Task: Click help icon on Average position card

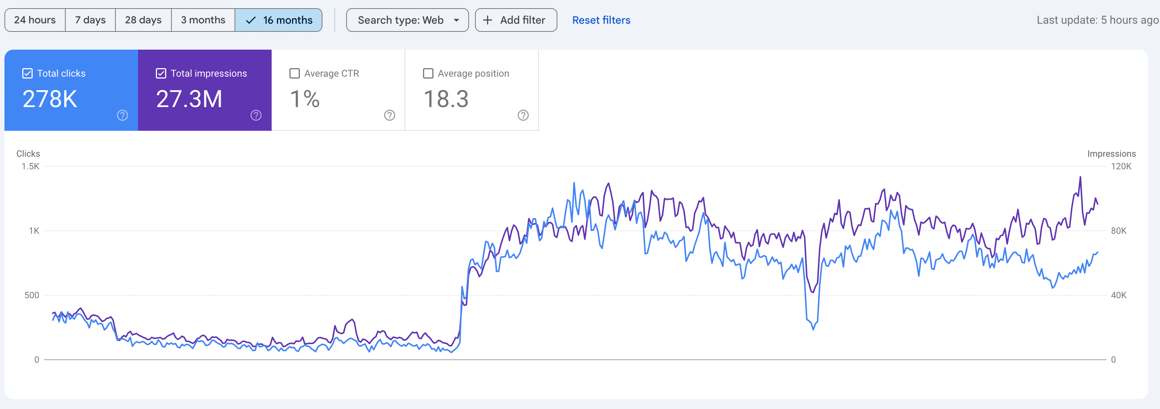Action: [523, 116]
